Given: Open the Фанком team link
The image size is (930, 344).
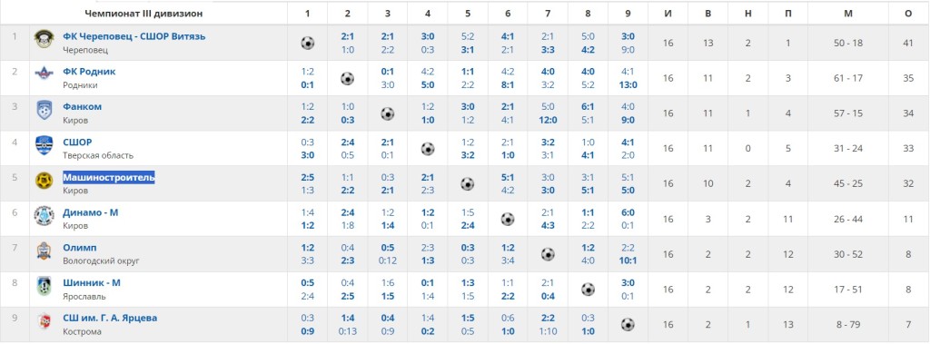Looking at the screenshot, I should click(x=83, y=107).
